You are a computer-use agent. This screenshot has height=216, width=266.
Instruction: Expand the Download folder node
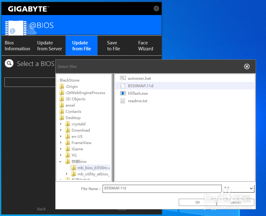(x=61, y=130)
